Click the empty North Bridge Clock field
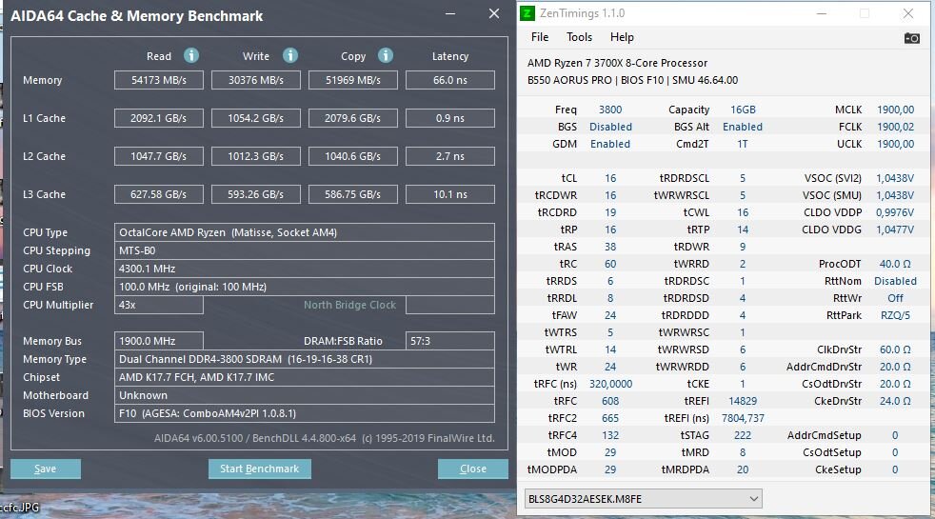Viewport: 935px width, 519px height. click(x=450, y=305)
